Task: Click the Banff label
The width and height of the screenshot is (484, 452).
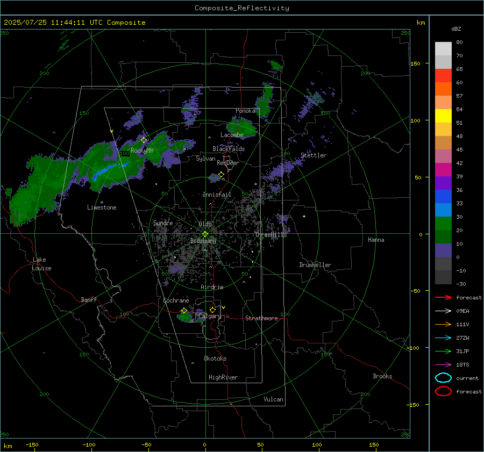Action: coord(89,299)
